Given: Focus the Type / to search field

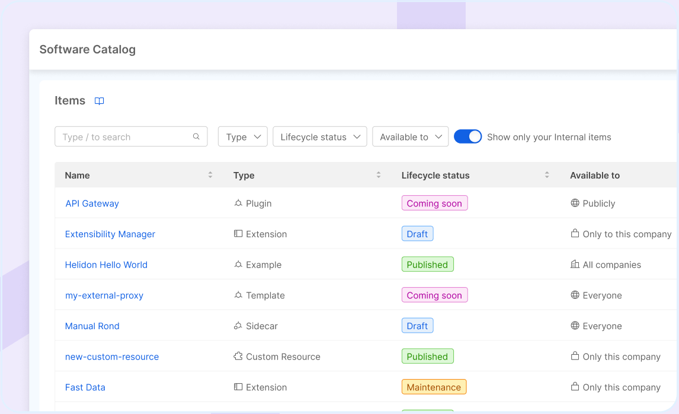Looking at the screenshot, I should [131, 136].
